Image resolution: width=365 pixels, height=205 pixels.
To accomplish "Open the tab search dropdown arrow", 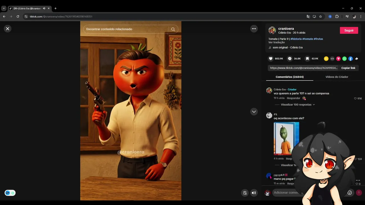I will coord(4,8).
